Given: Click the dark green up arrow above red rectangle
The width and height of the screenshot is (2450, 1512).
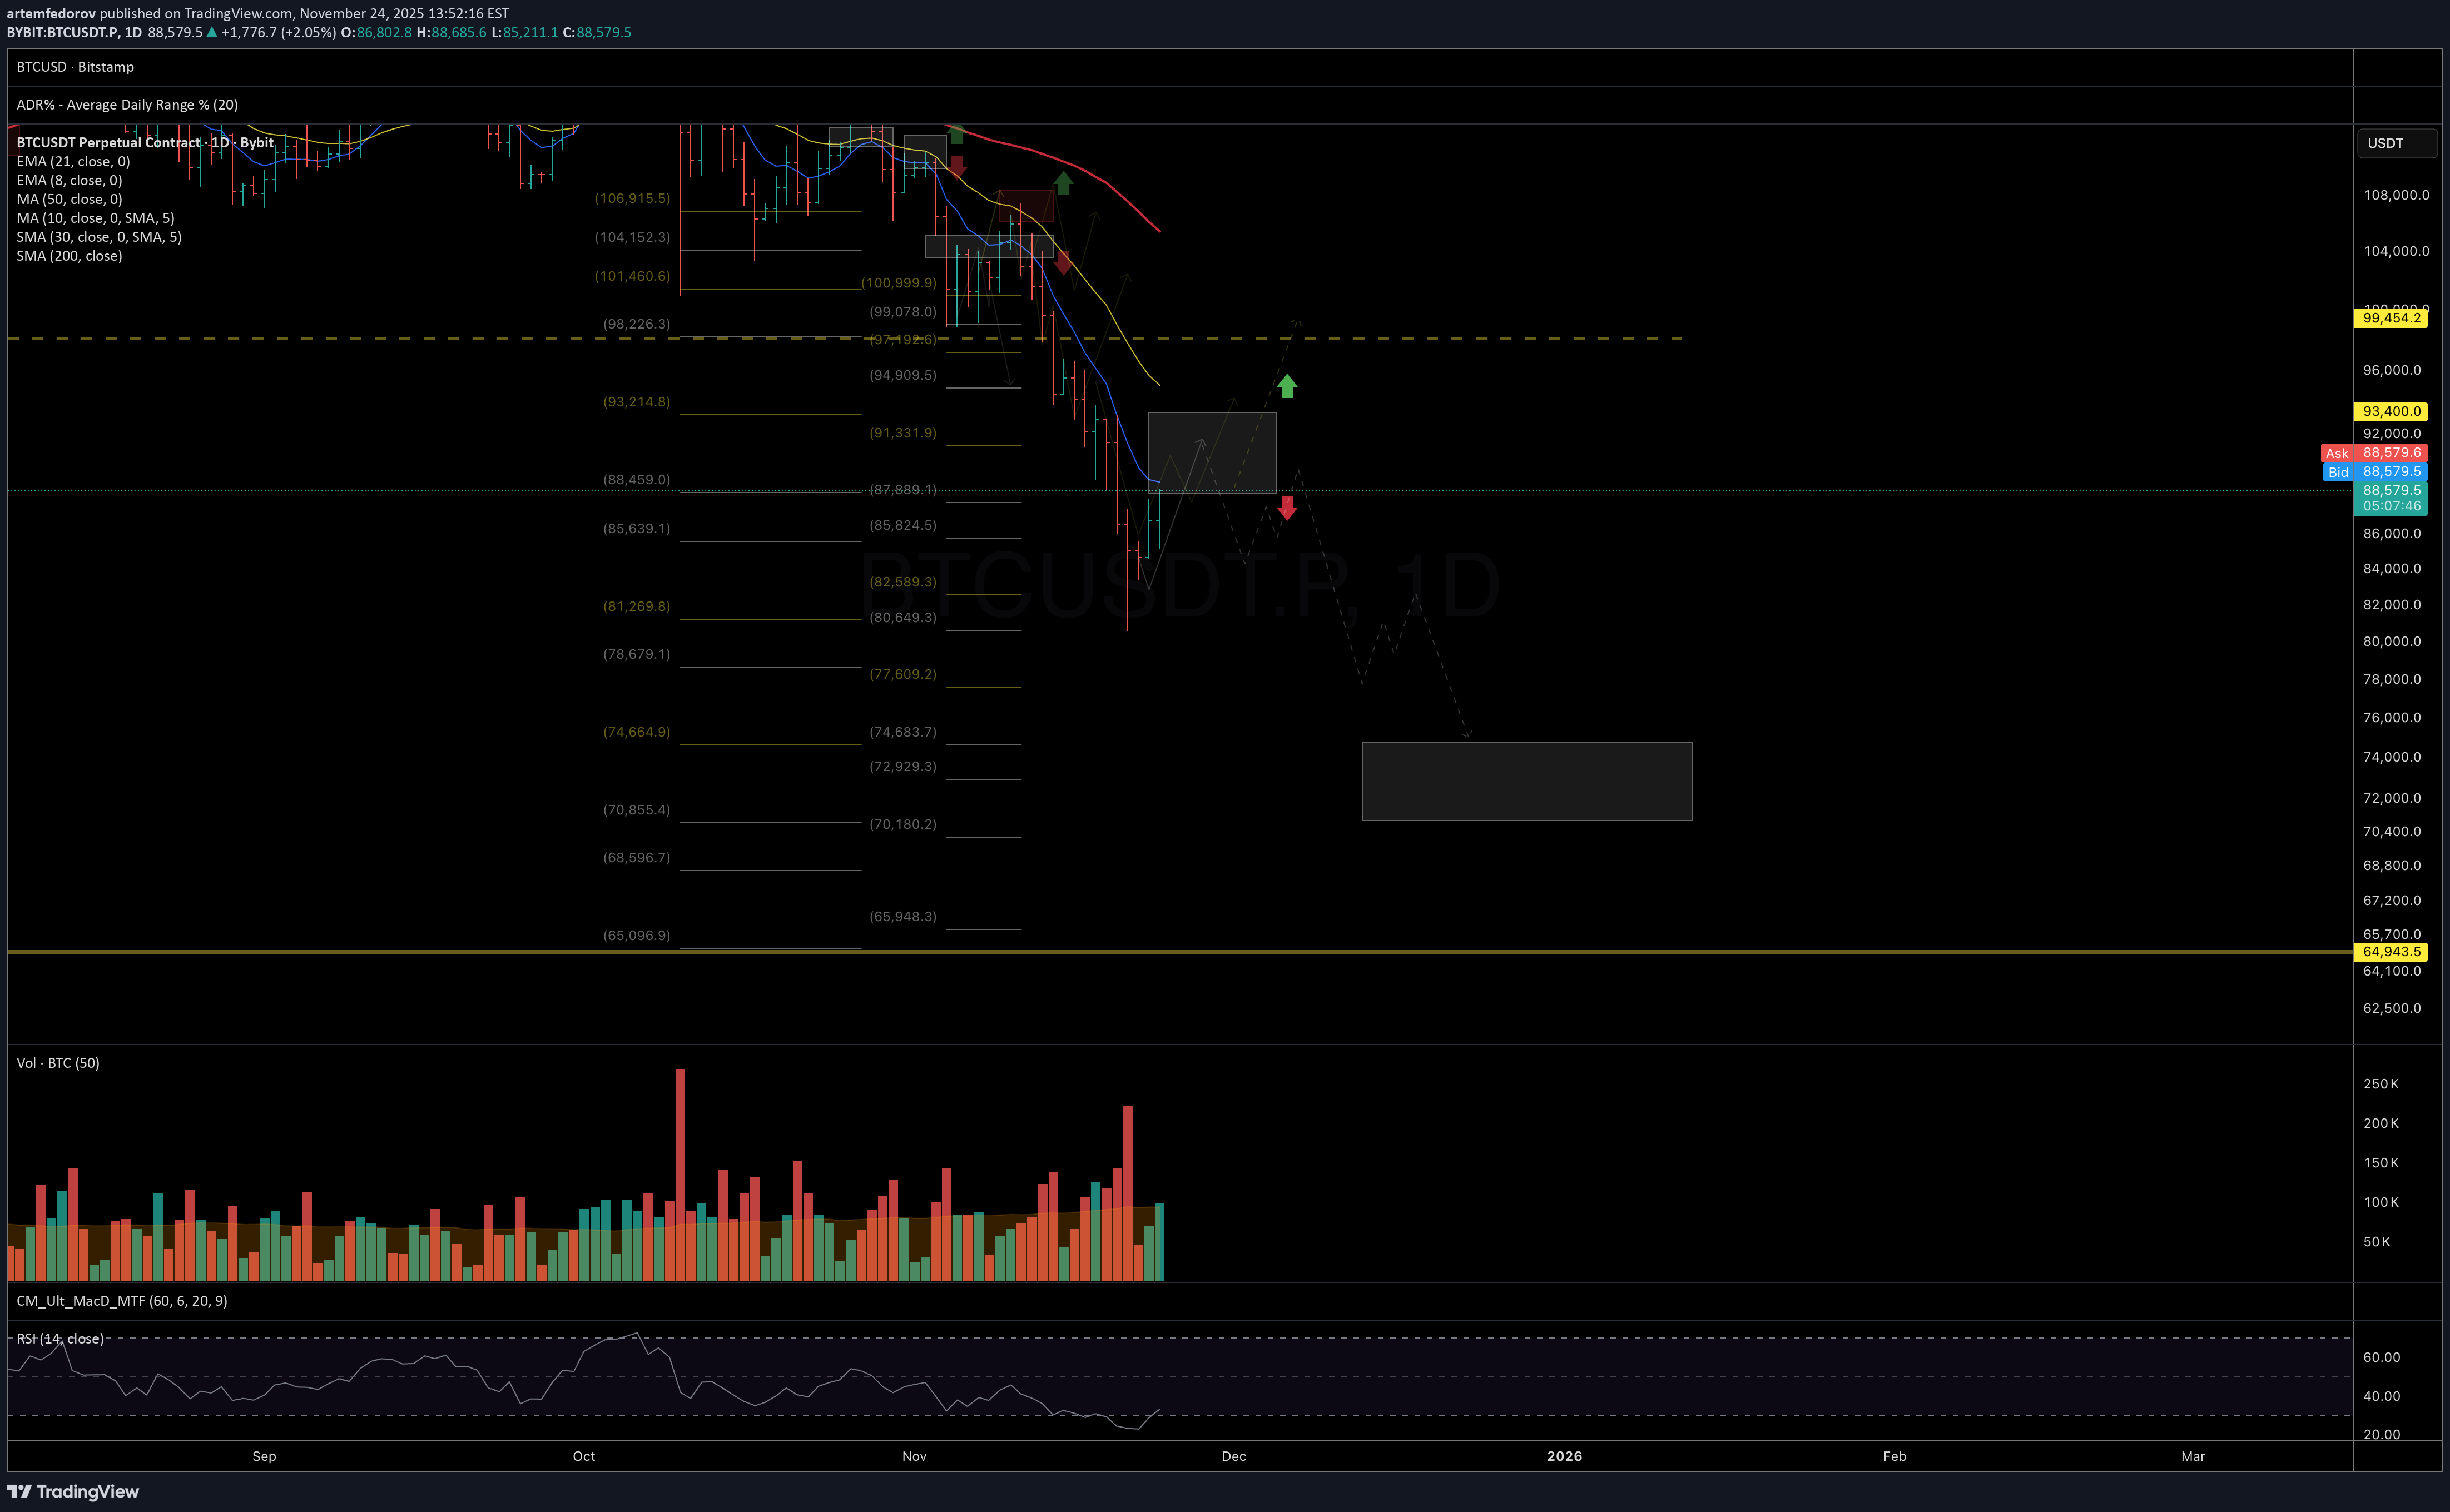Looking at the screenshot, I should 1063,183.
